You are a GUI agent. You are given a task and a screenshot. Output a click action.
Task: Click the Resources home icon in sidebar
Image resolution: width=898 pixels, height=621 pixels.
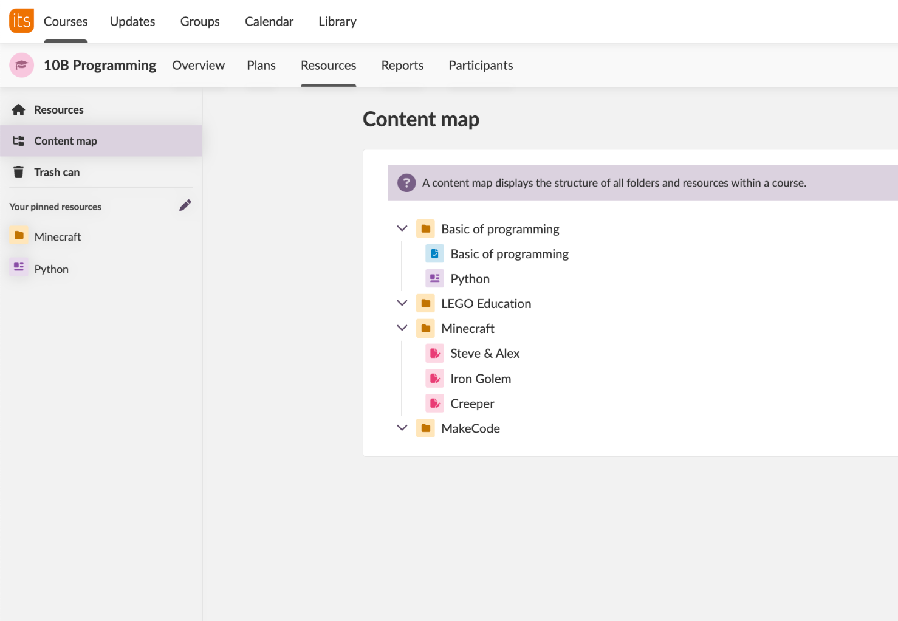tap(19, 110)
